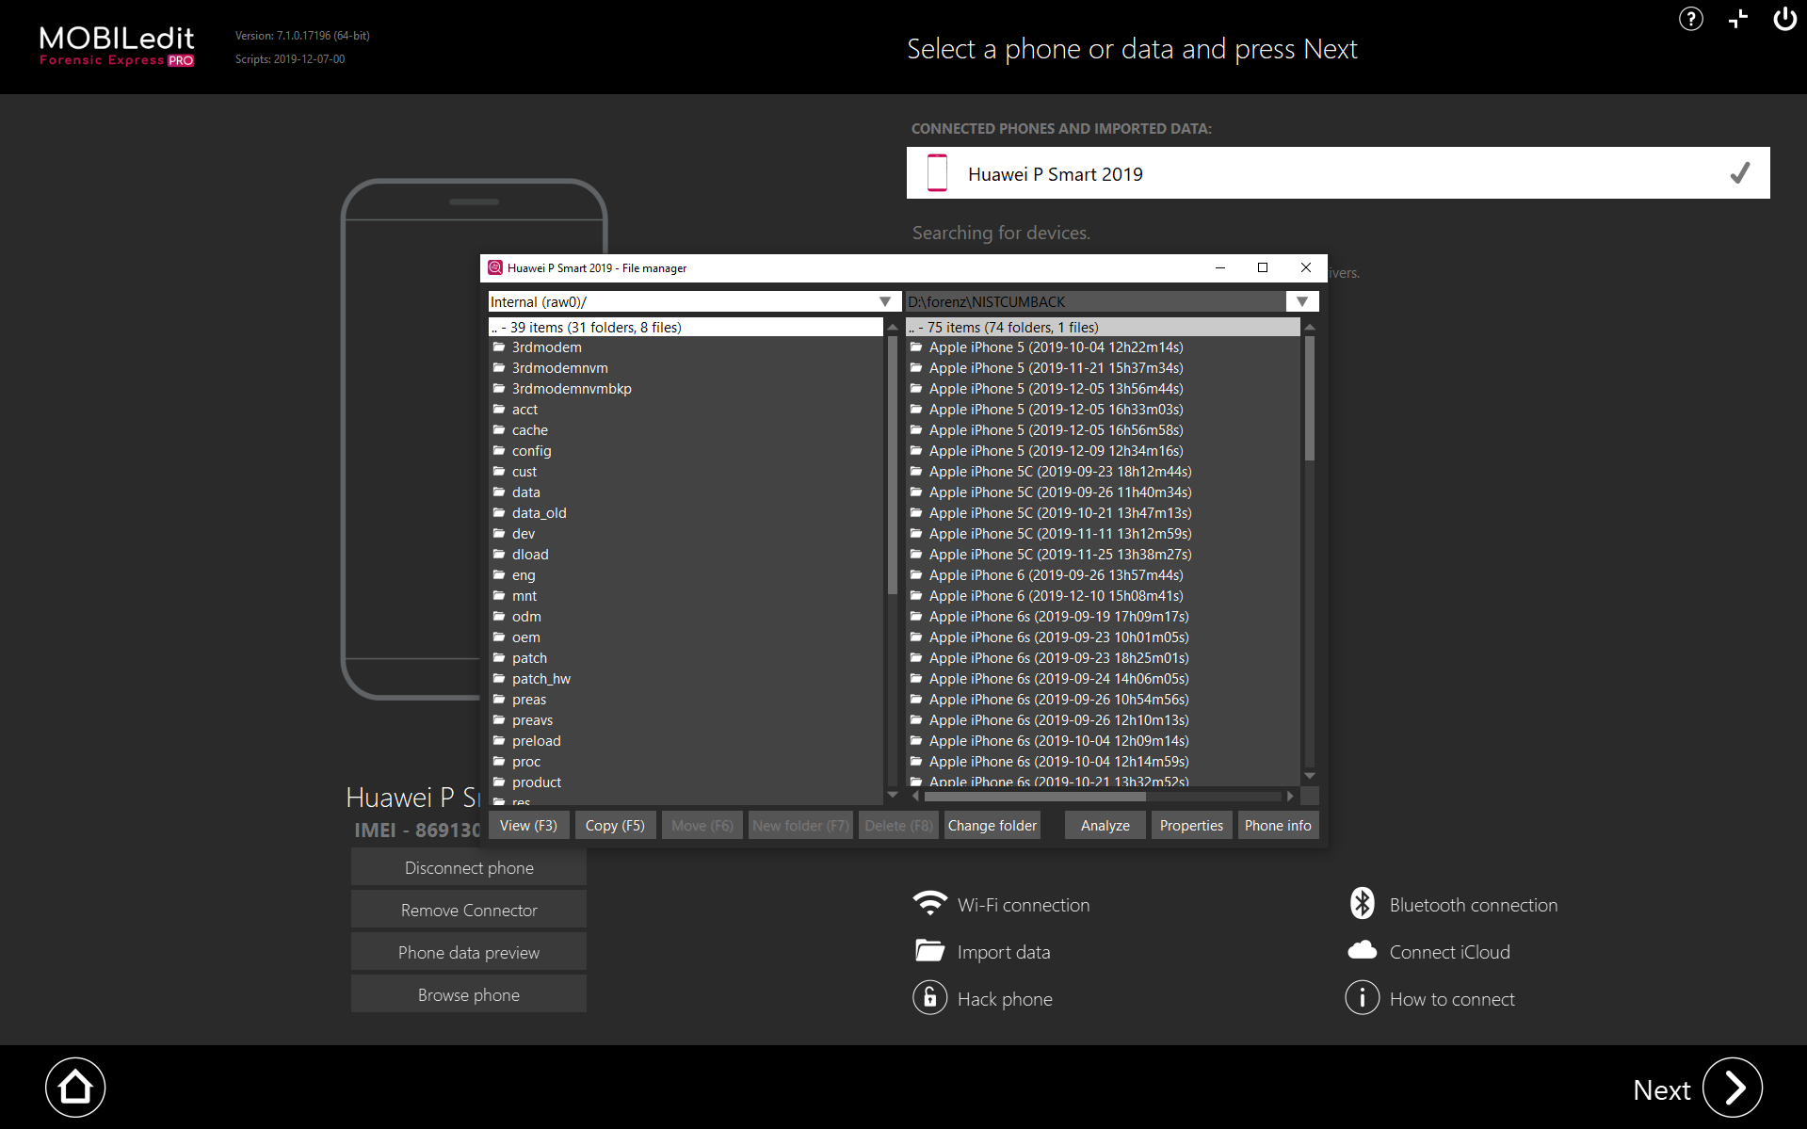Click folder icon beside Apple iPhone 5 (2019-10-04 12h22m14s)

(x=916, y=347)
